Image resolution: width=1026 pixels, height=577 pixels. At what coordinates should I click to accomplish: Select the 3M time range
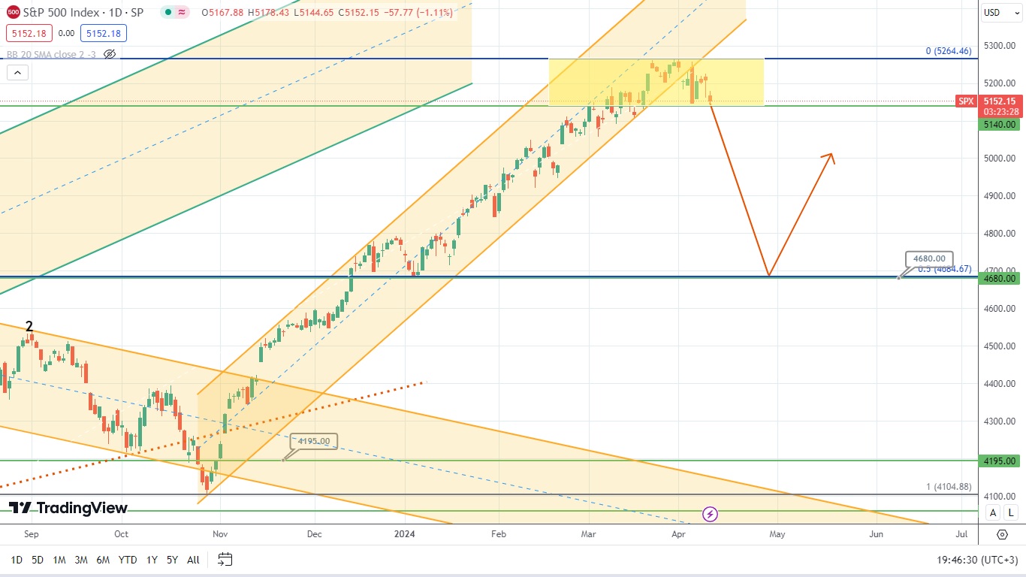pyautogui.click(x=81, y=560)
